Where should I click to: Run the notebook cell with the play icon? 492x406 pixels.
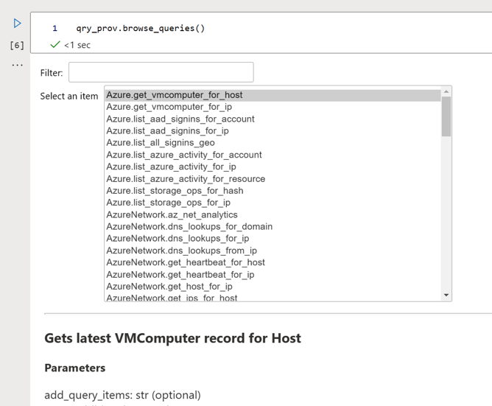(x=18, y=24)
